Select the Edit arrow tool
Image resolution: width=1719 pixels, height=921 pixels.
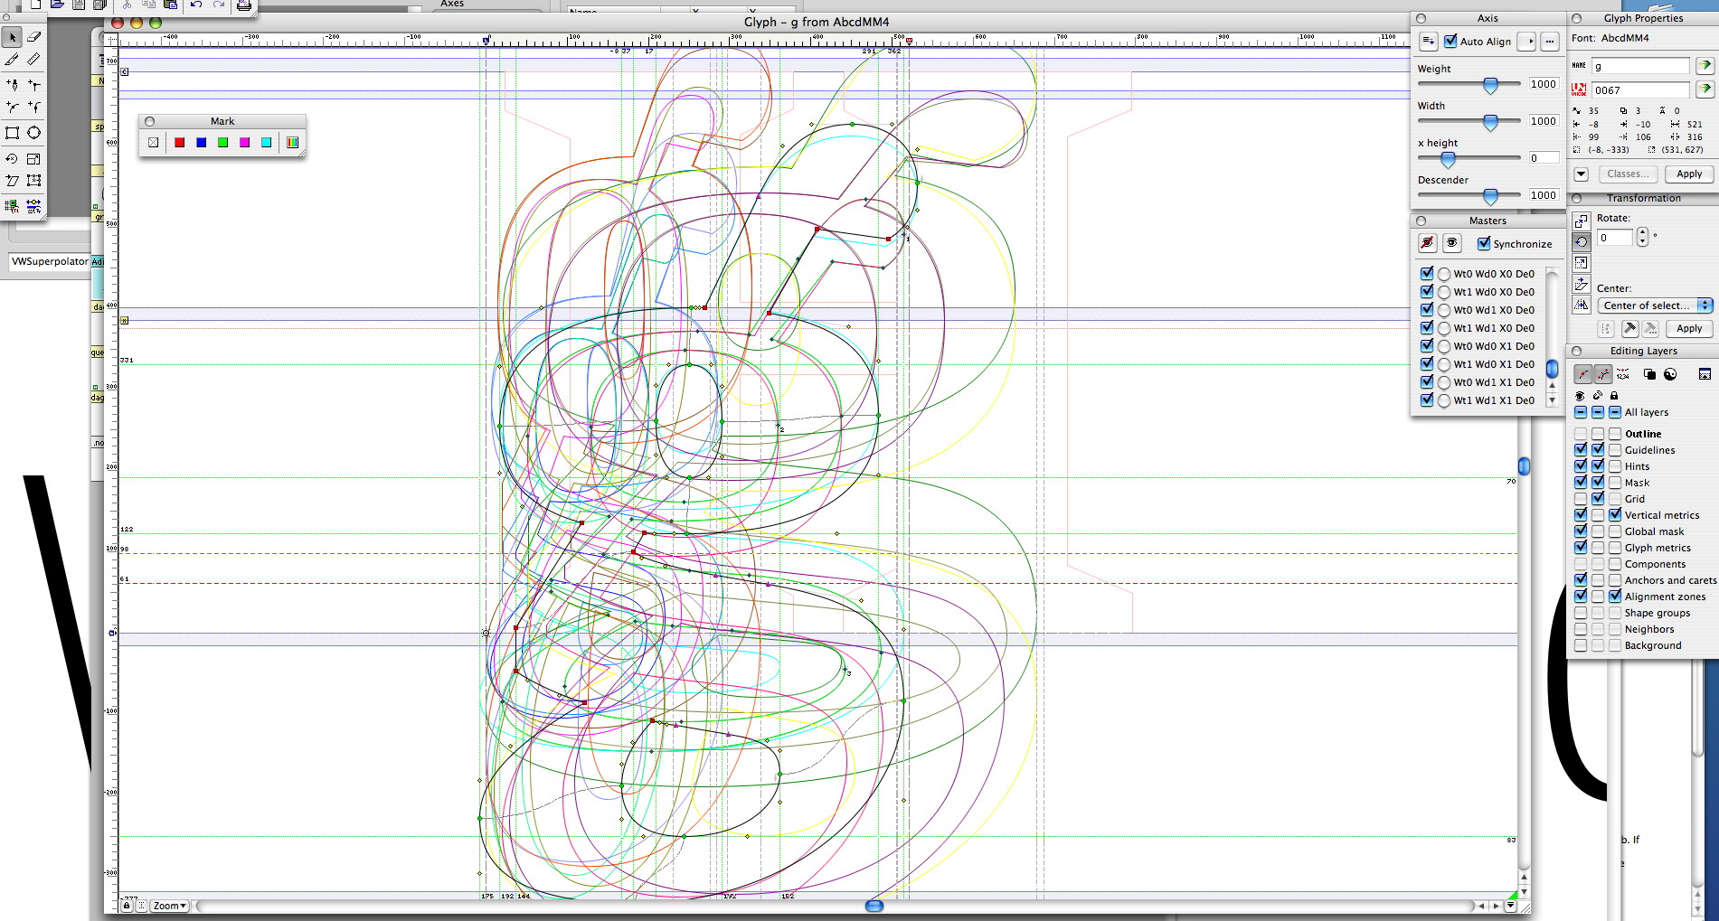point(12,37)
